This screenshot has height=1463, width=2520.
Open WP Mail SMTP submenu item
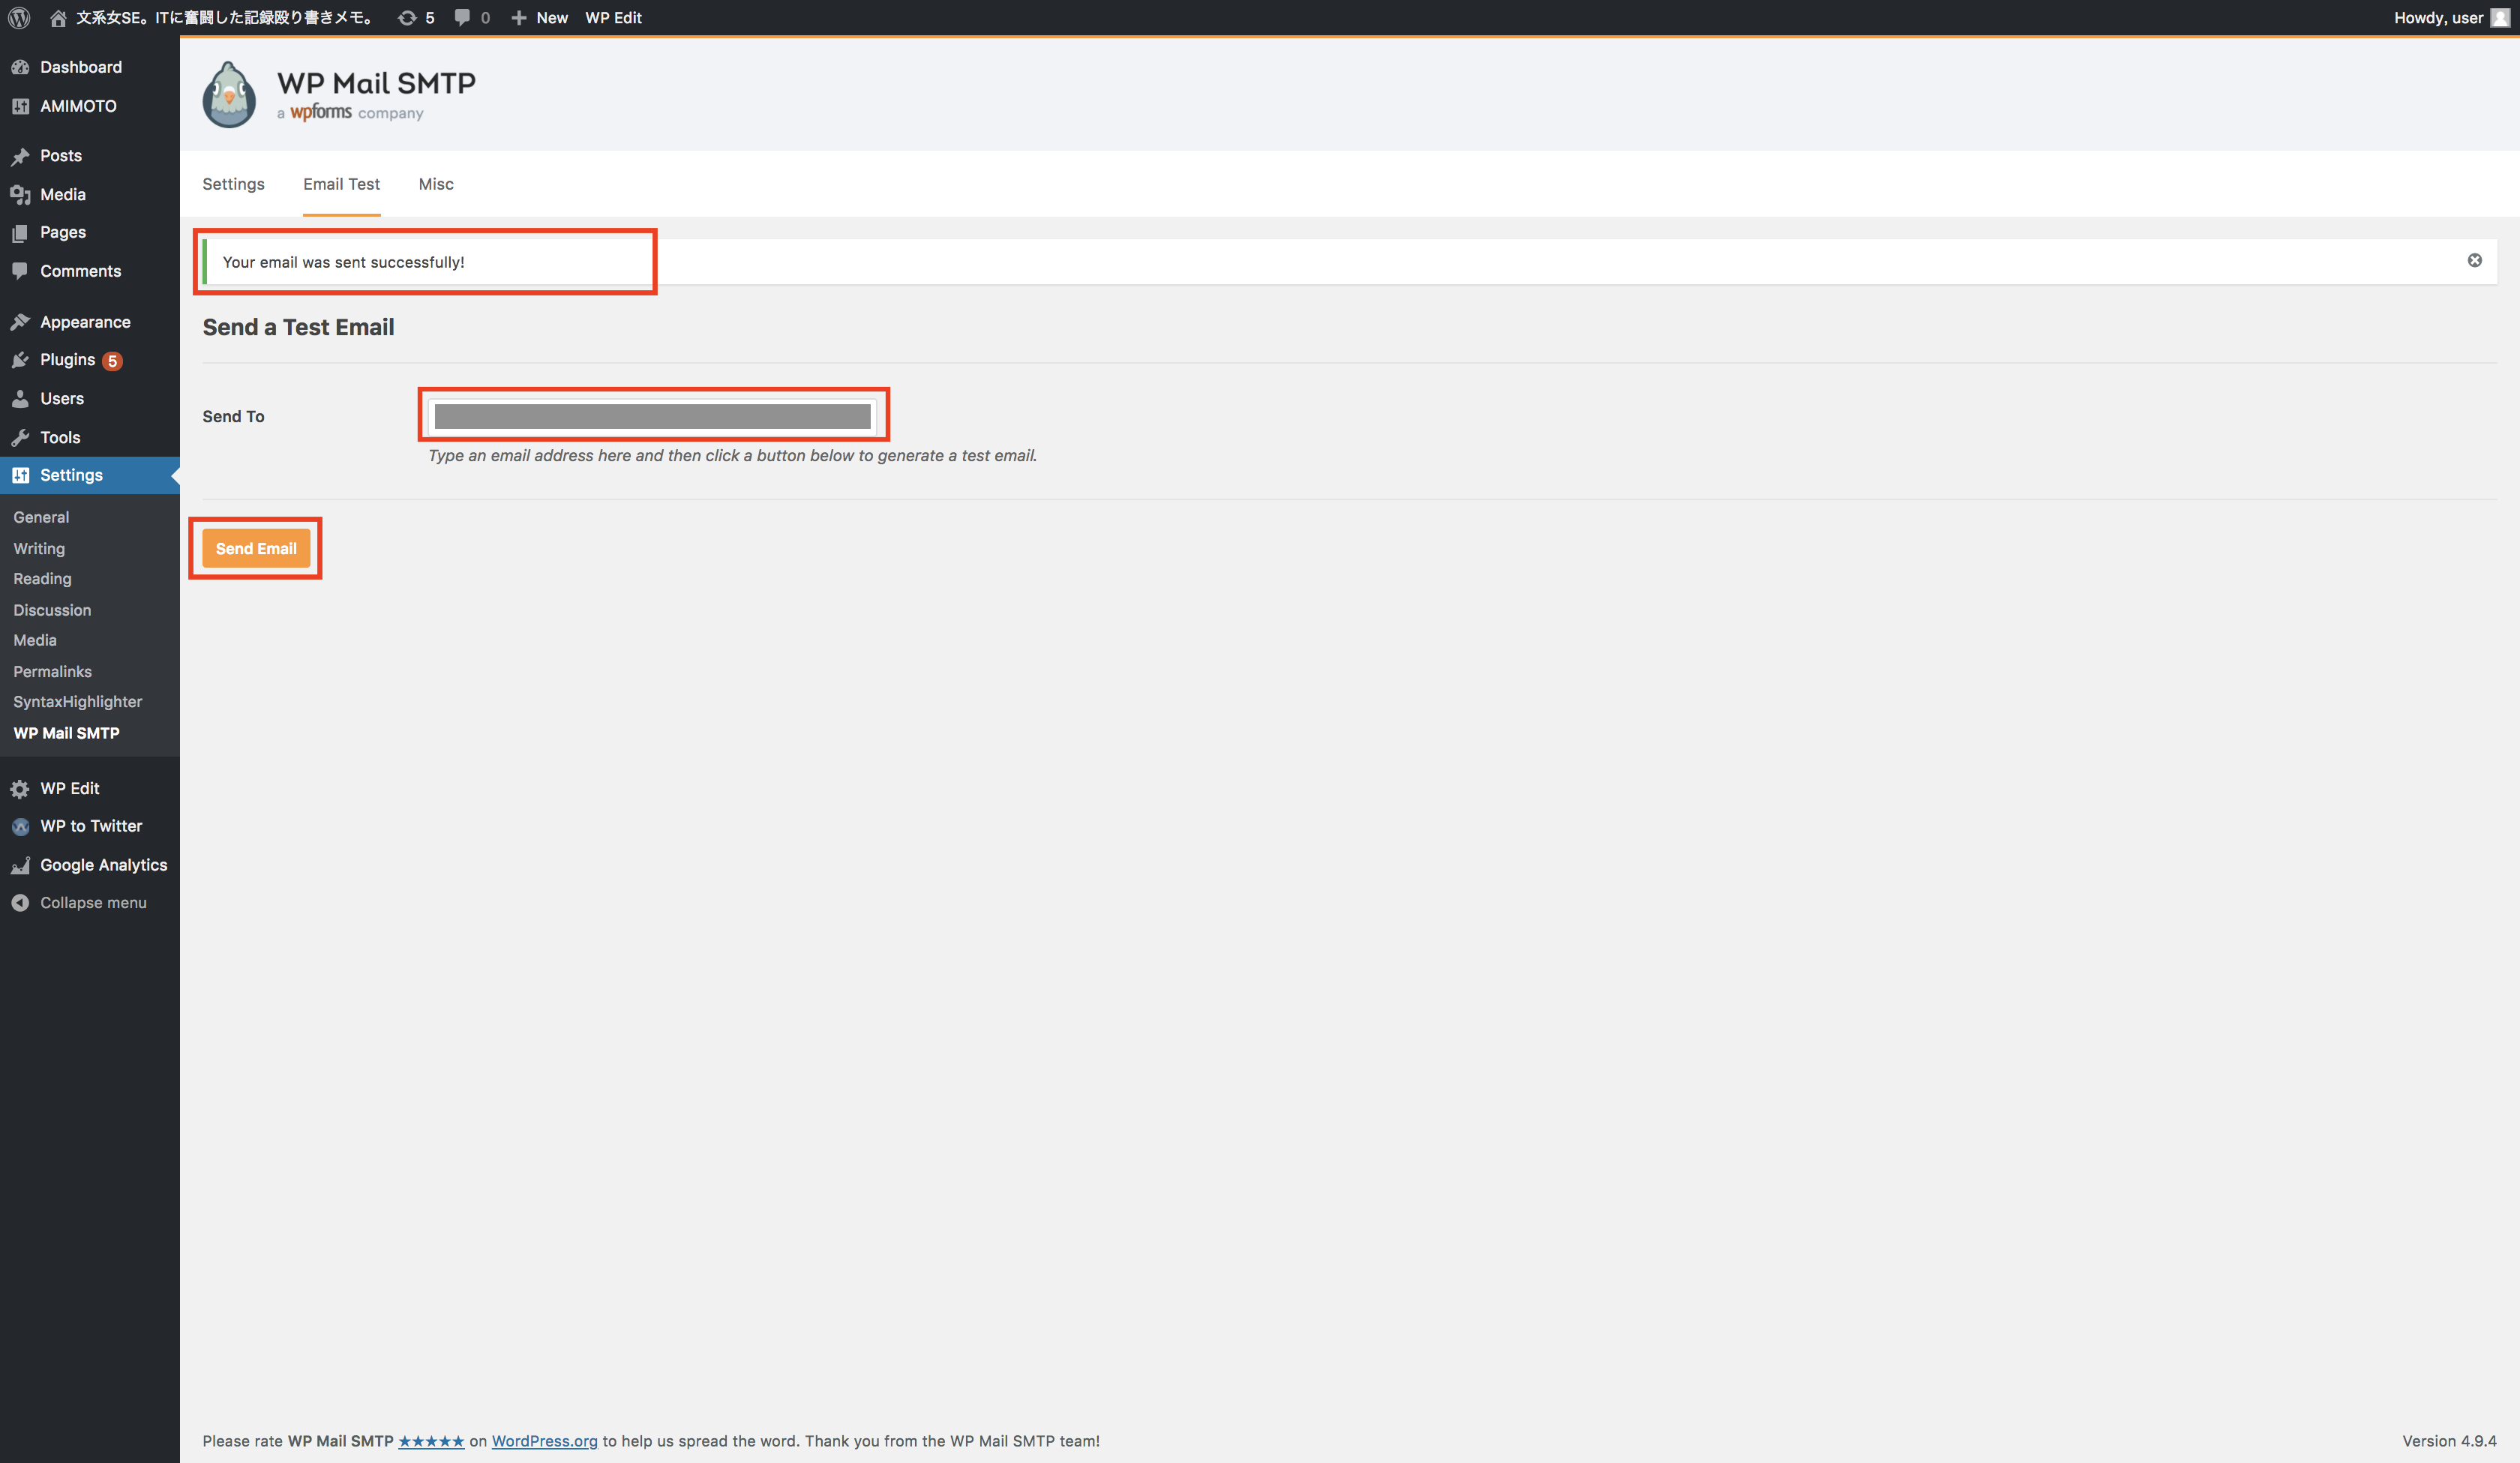coord(66,733)
